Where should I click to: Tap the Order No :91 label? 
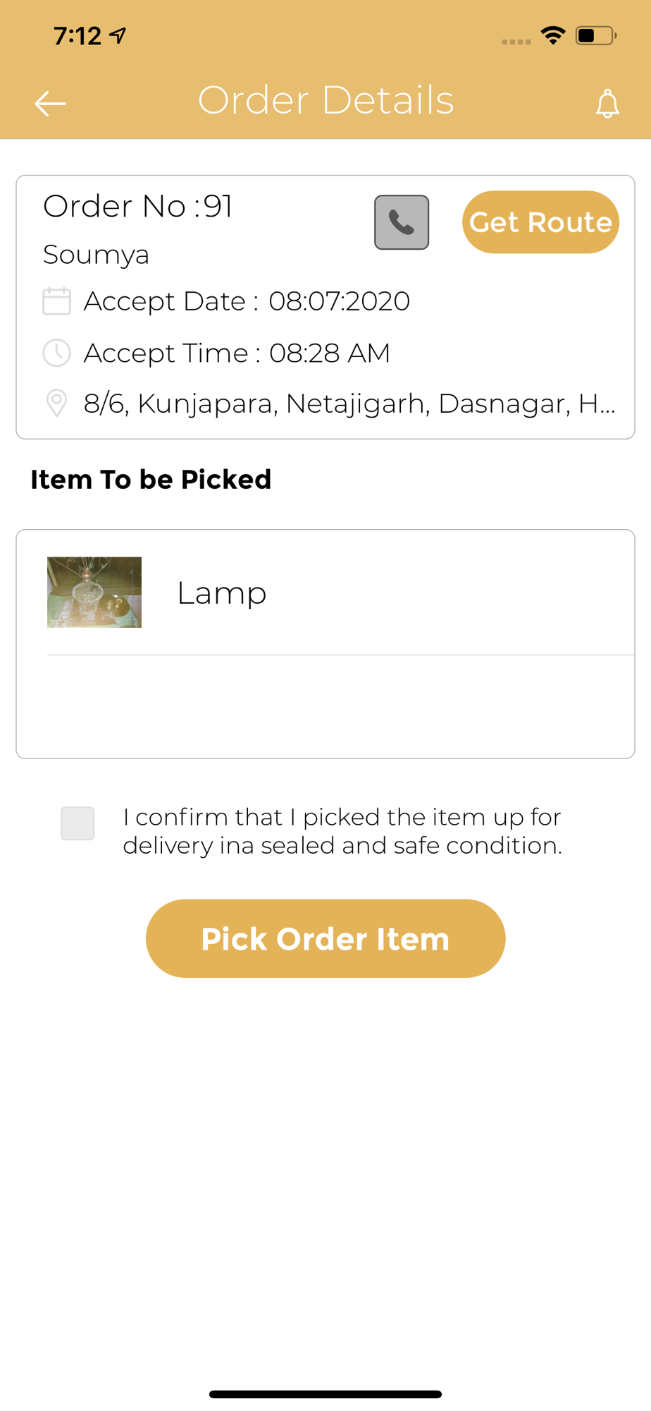138,206
